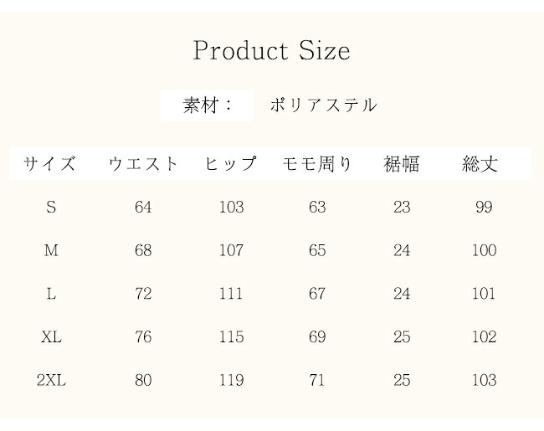Click the ポリアステル material text
Image resolution: width=544 pixels, height=431 pixels.
[x=323, y=106]
